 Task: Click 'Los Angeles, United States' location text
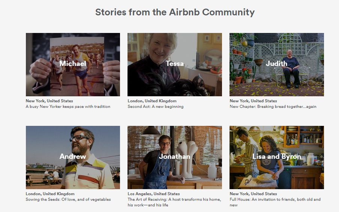coord(154,194)
